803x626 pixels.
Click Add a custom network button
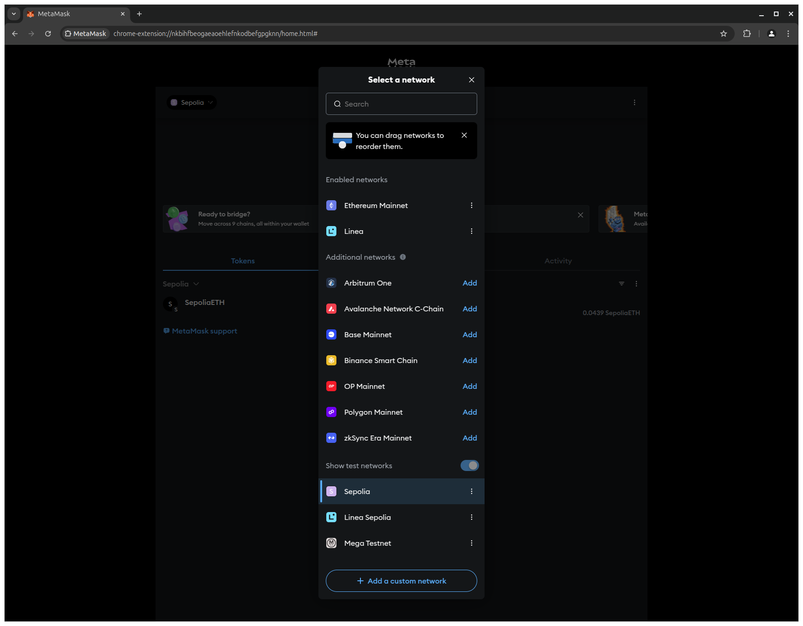(x=401, y=581)
